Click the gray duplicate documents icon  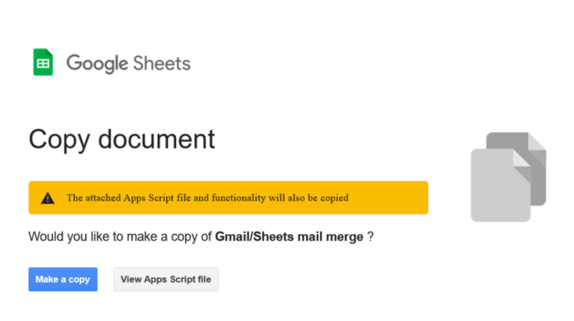[x=509, y=177]
